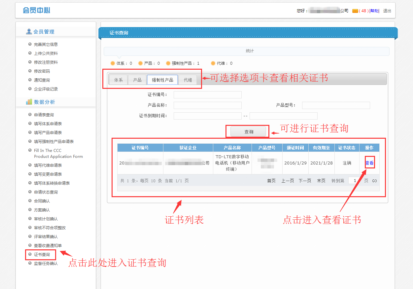Click the sun icon beside 强制性产品 statistic

point(168,63)
